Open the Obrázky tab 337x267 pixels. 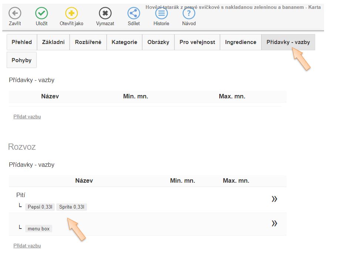[x=158, y=42]
